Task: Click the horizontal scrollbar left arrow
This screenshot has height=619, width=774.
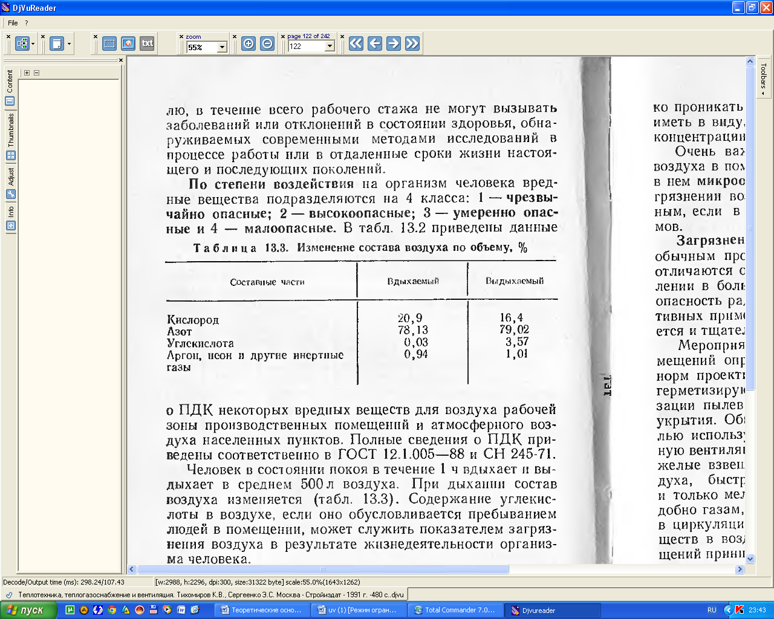Action: 132,569
